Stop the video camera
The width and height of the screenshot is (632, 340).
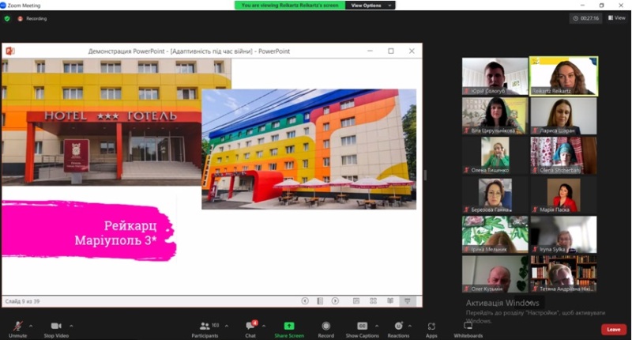(56, 329)
